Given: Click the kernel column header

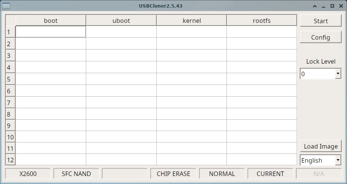Looking at the screenshot, I should click(x=191, y=21).
